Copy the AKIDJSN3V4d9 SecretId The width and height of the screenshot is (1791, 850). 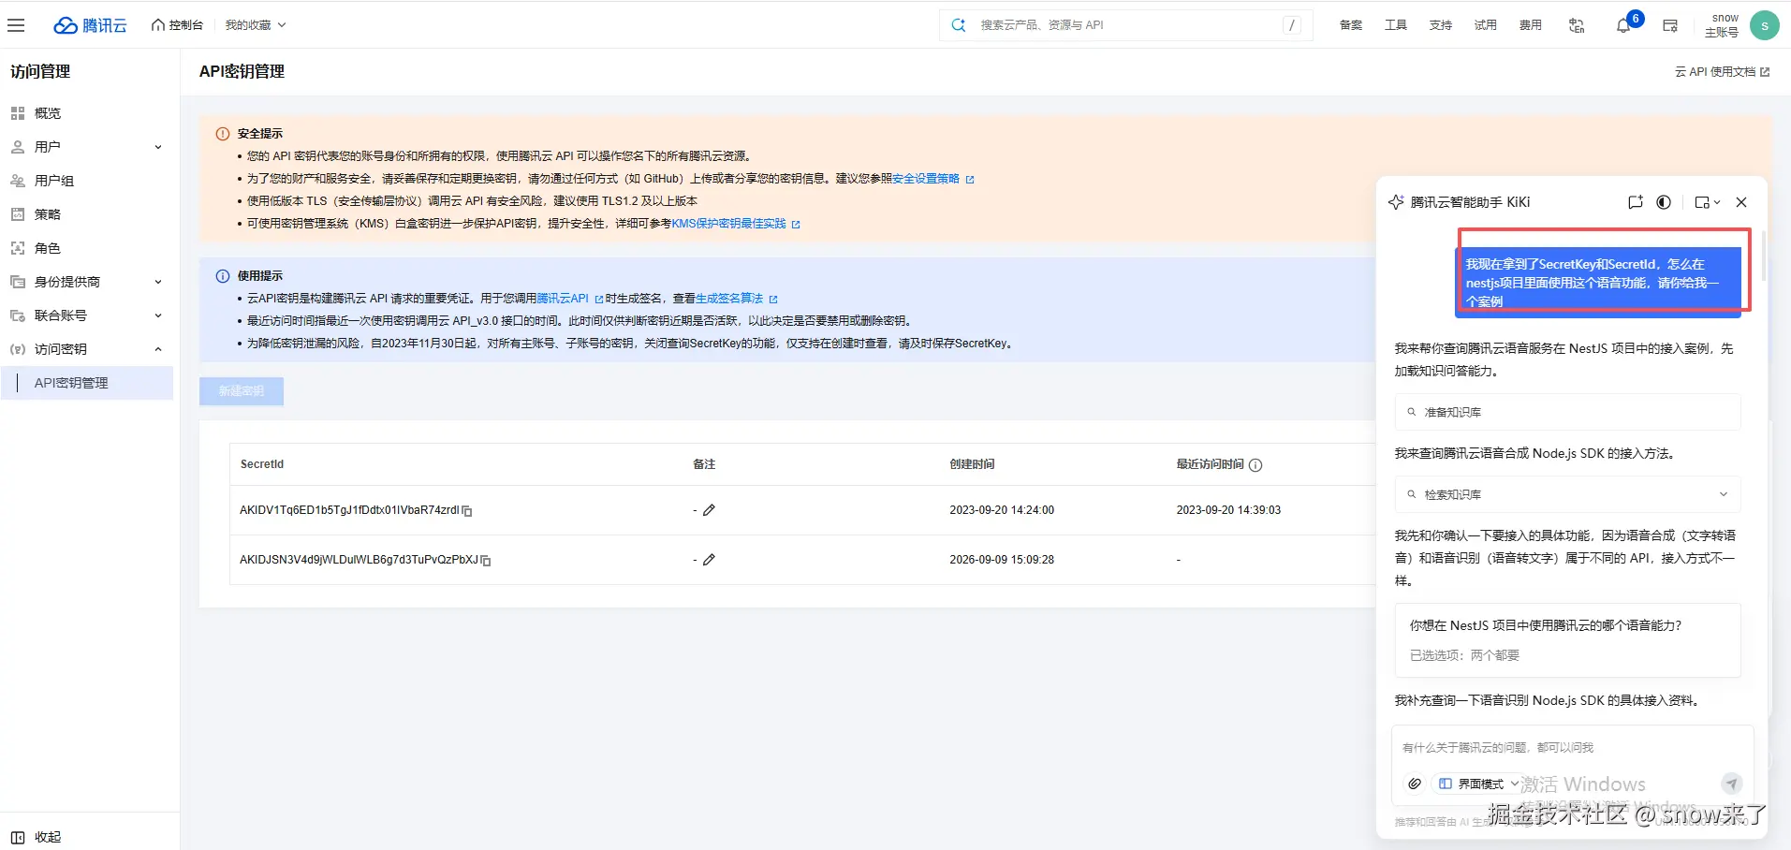point(486,561)
